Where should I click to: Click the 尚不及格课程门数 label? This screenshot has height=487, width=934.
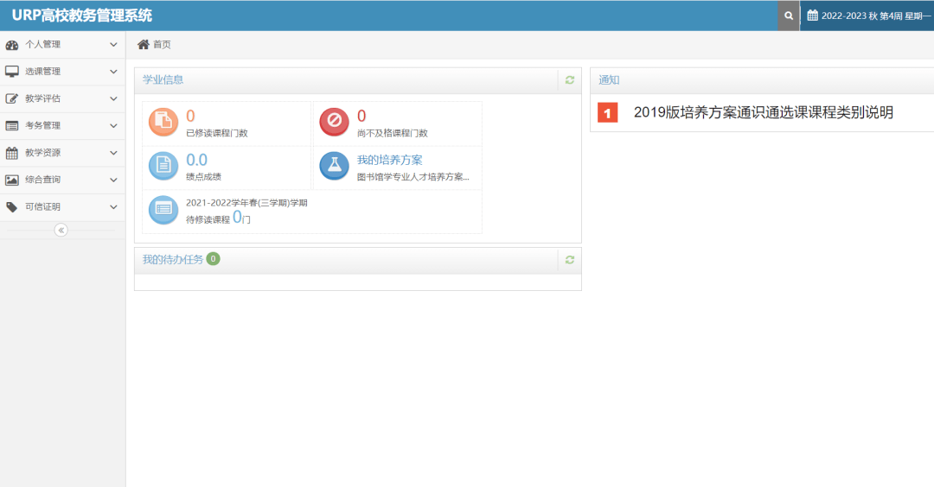[x=393, y=133]
